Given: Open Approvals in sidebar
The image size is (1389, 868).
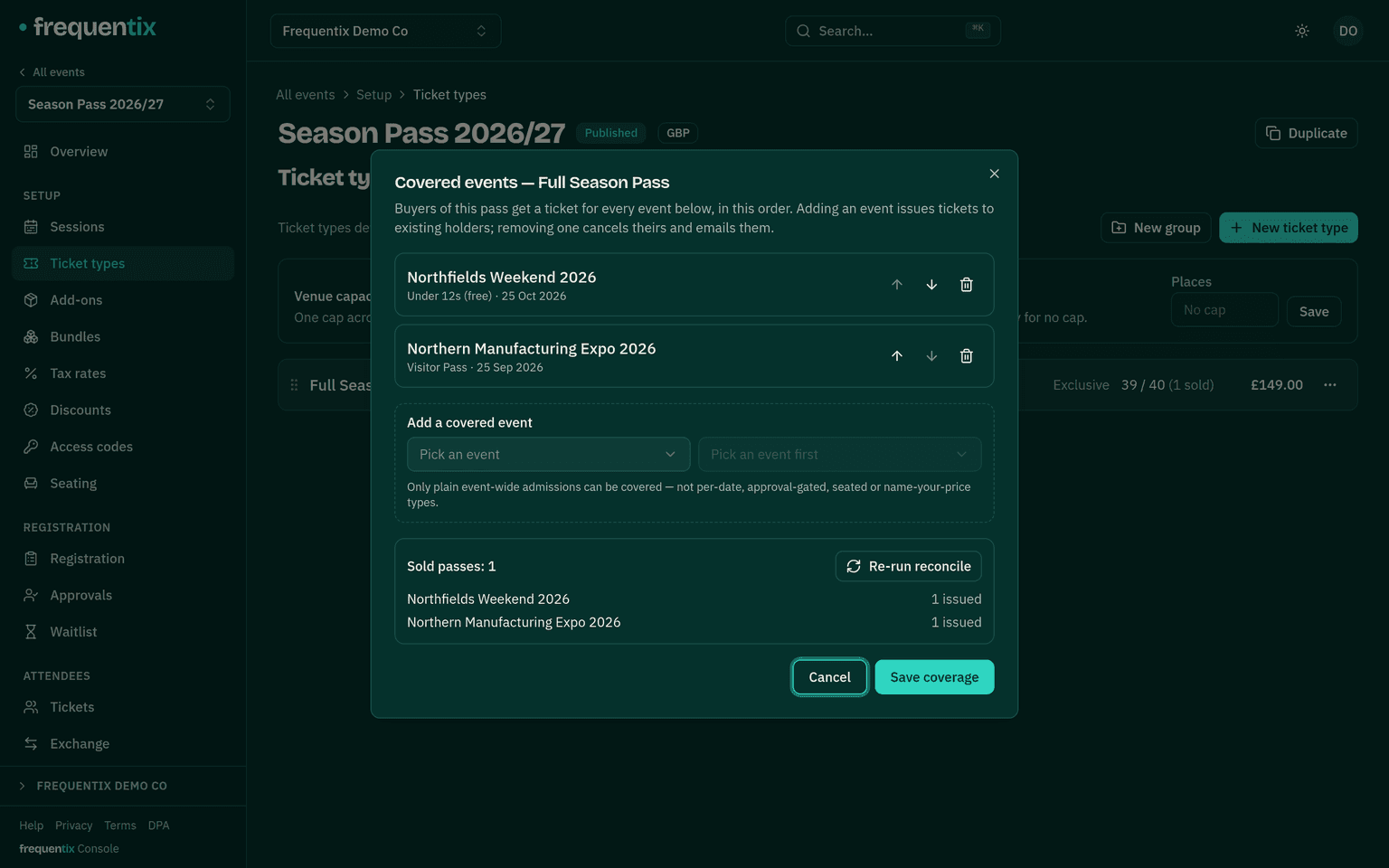Looking at the screenshot, I should pos(123,595).
